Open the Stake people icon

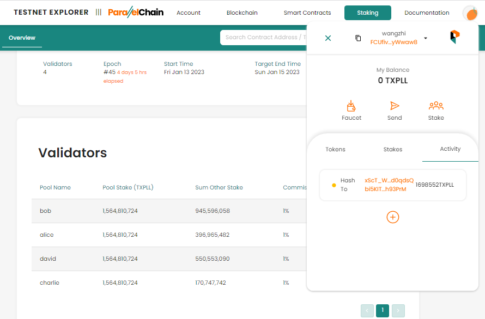[436, 106]
